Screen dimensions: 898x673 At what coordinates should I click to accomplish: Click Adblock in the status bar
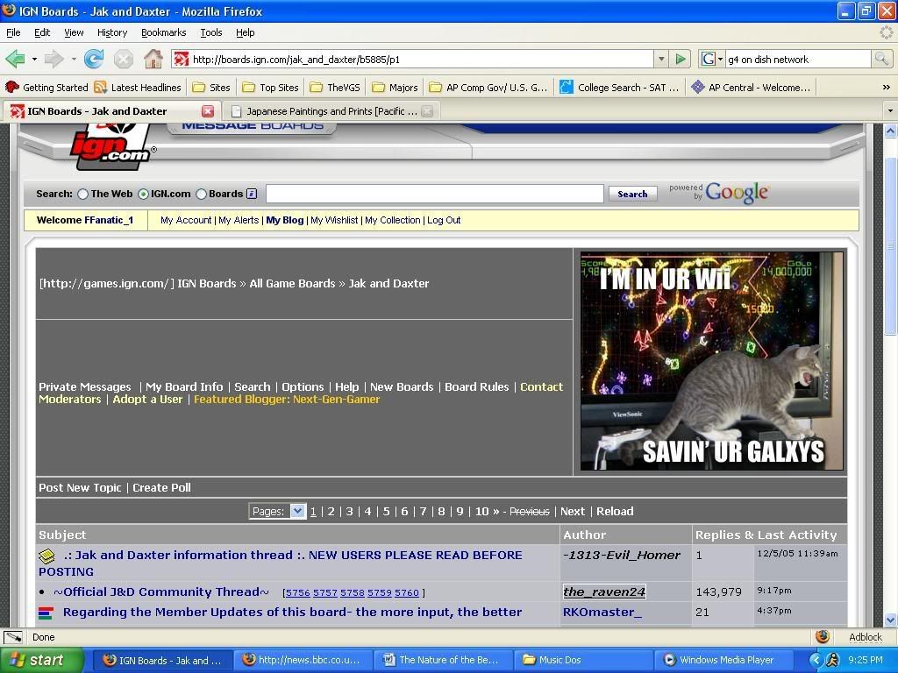[866, 637]
